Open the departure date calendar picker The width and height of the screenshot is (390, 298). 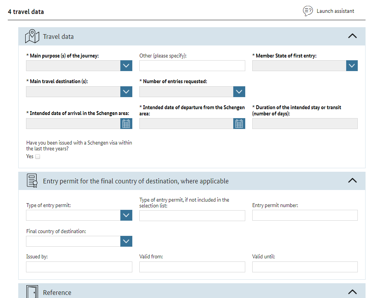(x=239, y=124)
